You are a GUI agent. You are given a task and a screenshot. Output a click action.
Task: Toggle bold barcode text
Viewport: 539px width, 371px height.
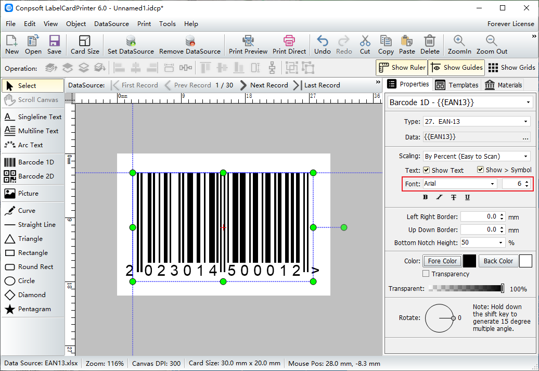pyautogui.click(x=425, y=197)
